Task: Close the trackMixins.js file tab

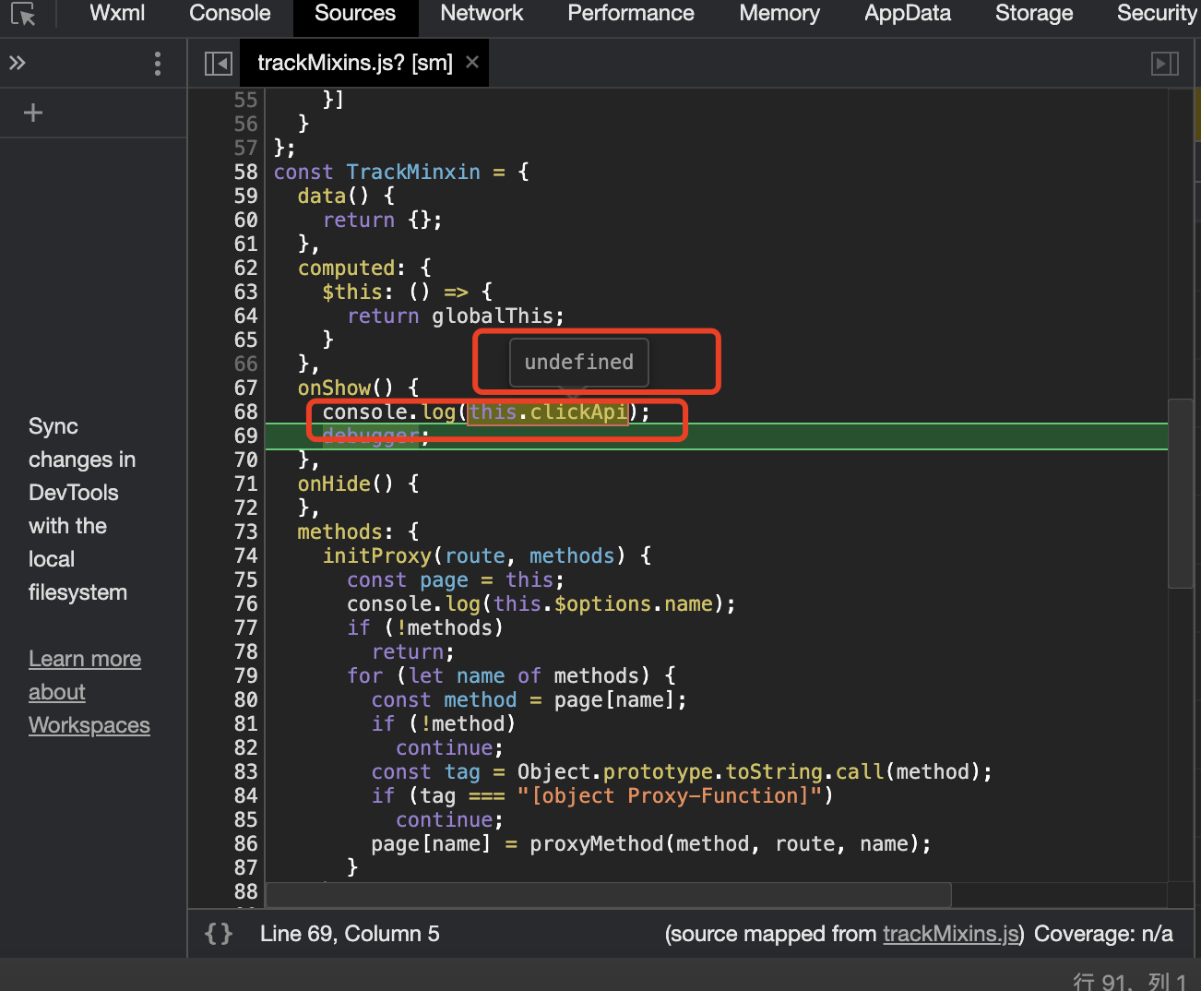Action: tap(472, 62)
